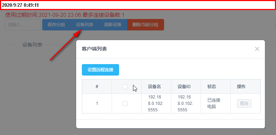Close the 客户端列表 dialog
276x135 pixels.
coord(257,49)
